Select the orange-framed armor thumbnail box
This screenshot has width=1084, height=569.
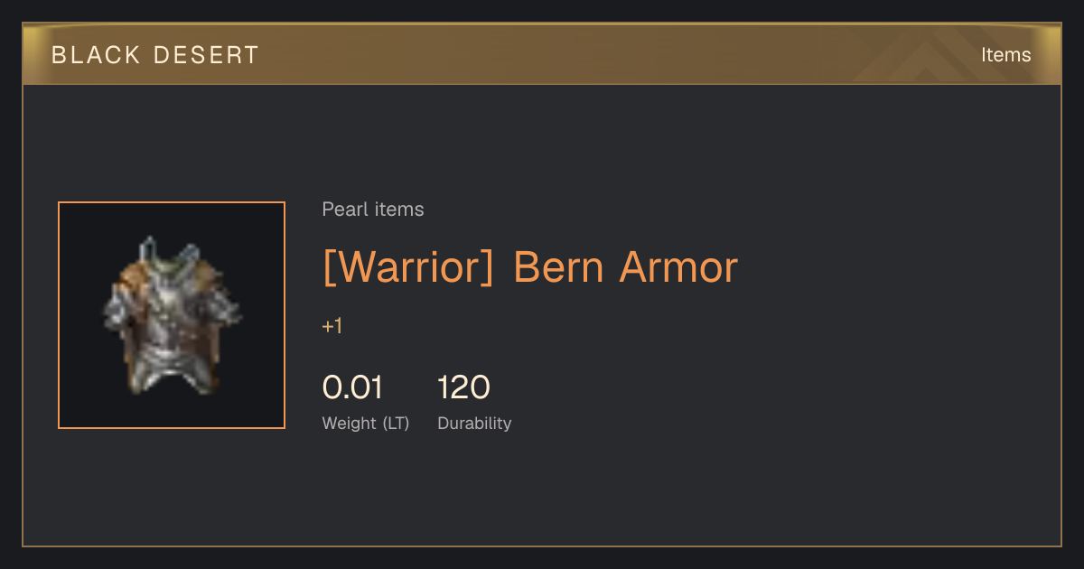172,315
